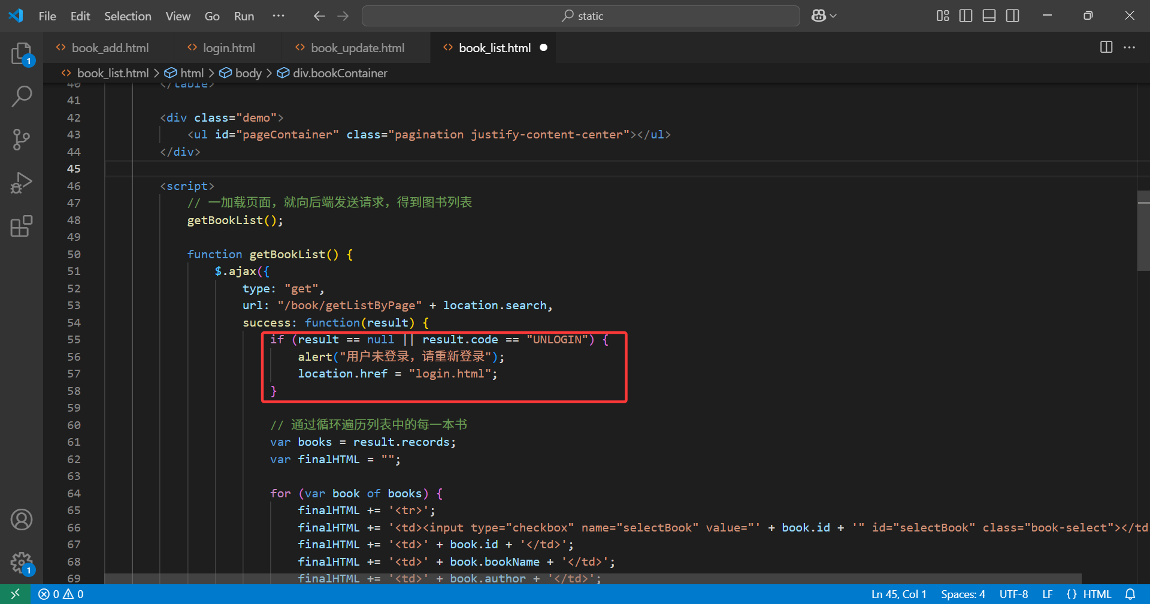Show errors and warnings count
The height and width of the screenshot is (604, 1150).
coord(61,594)
